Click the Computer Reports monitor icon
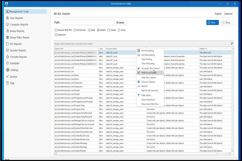The width and height of the screenshot is (242, 161). tap(7, 24)
